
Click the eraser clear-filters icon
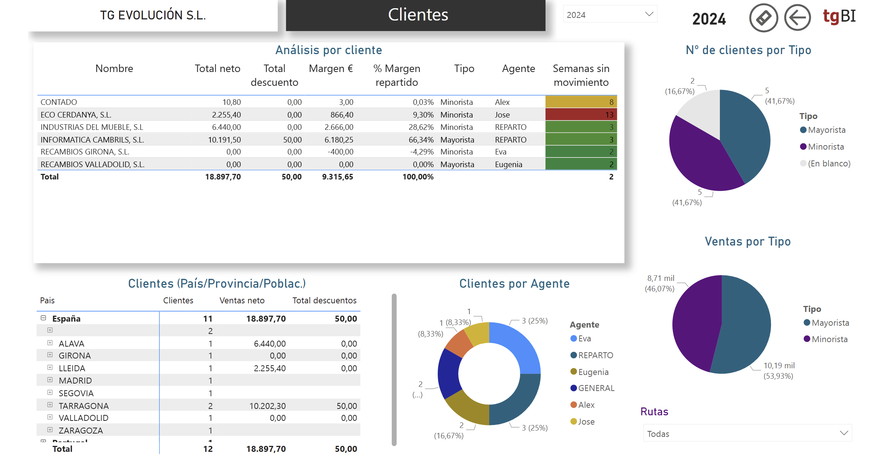coord(763,18)
